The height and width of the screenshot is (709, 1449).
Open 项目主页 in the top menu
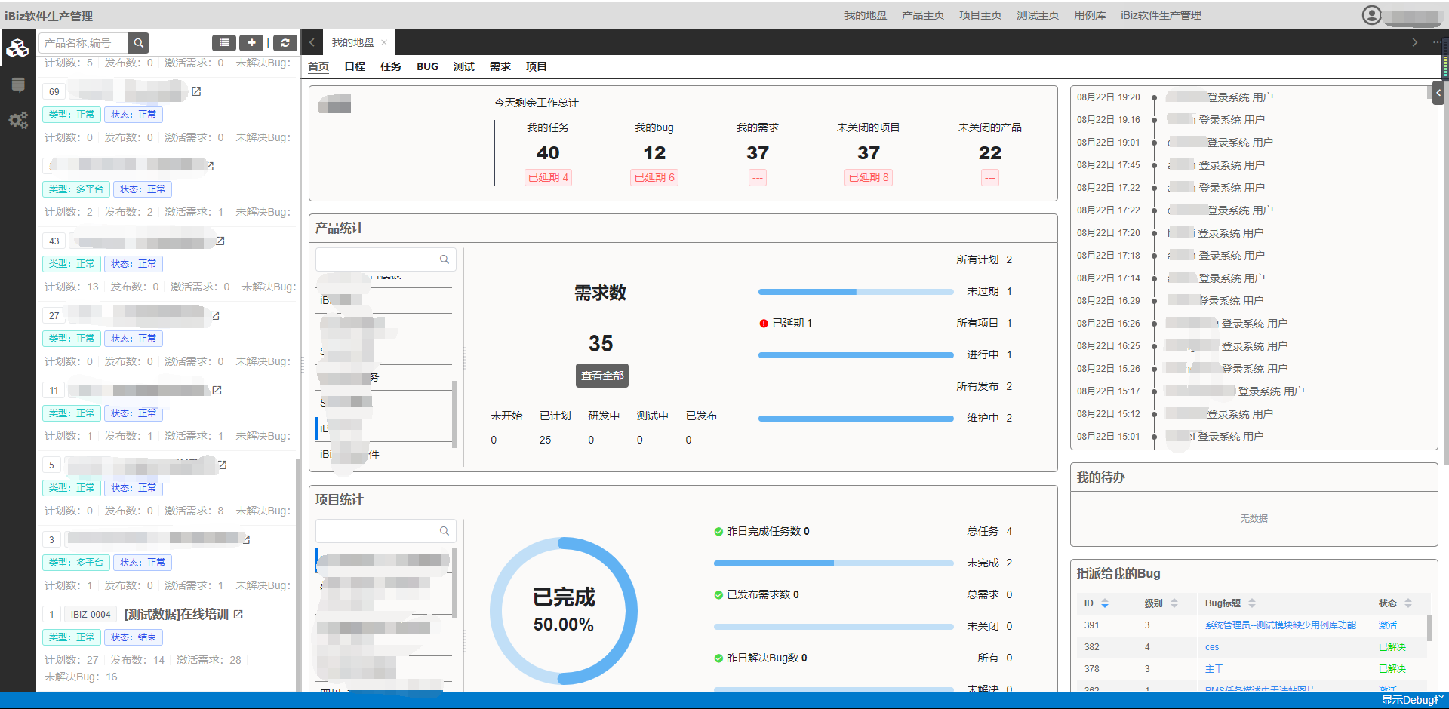click(980, 15)
